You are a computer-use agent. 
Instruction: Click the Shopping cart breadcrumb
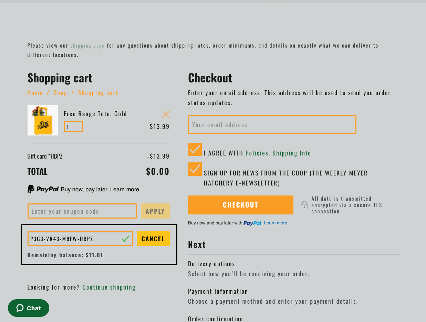point(98,93)
